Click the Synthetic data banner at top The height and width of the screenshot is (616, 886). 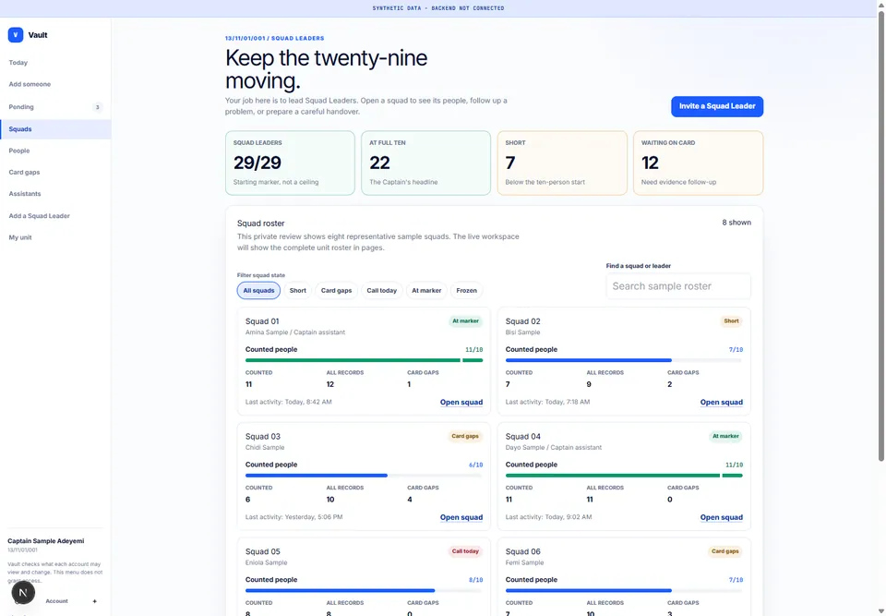click(x=438, y=8)
